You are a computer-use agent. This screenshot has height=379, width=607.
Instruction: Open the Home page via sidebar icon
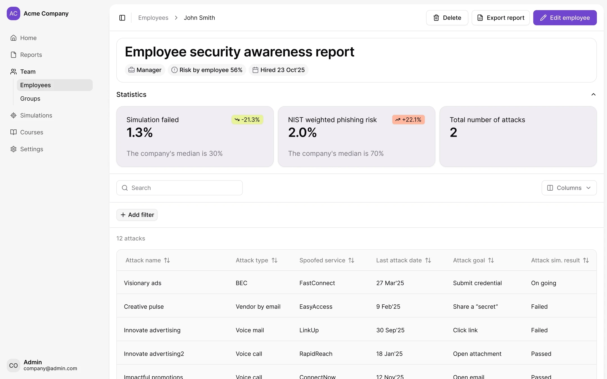pos(13,38)
